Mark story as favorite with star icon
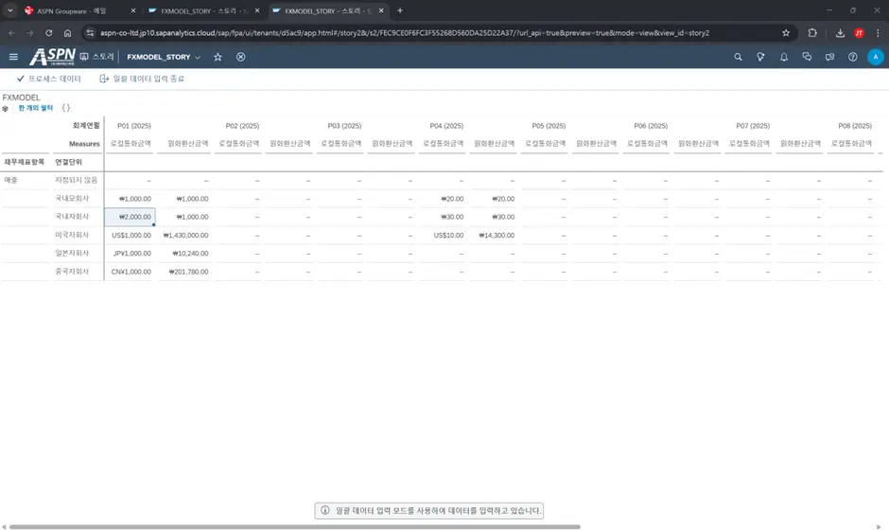The width and height of the screenshot is (889, 531). 218,57
